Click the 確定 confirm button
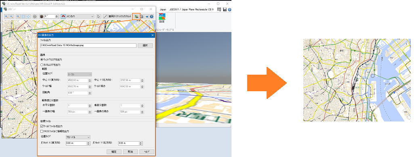Screen dimensions: 414x157 coord(114,152)
